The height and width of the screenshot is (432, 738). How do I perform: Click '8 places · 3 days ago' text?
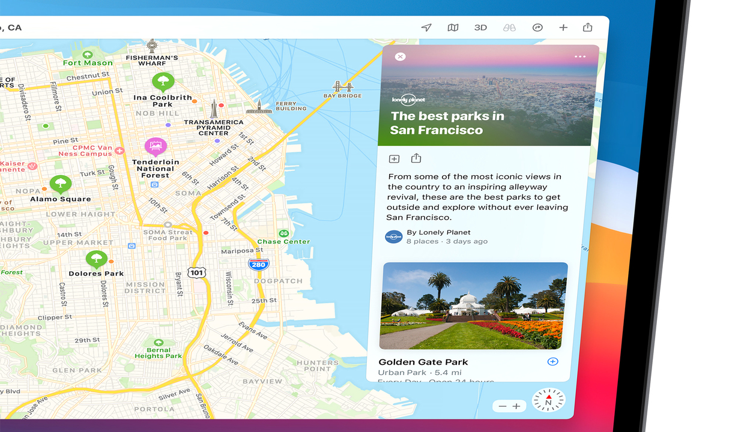pos(447,241)
